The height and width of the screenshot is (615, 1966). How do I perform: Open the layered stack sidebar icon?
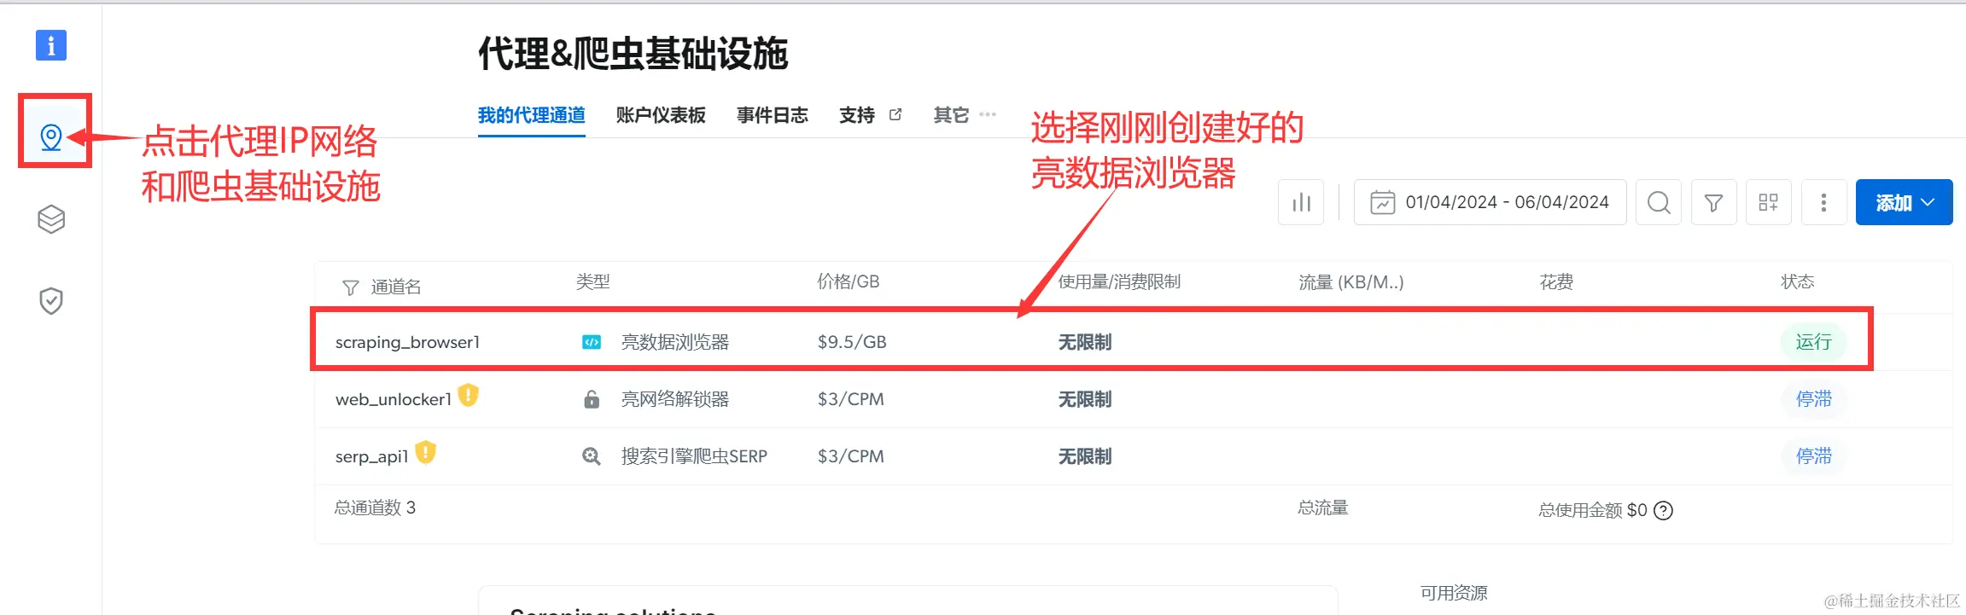tap(51, 219)
